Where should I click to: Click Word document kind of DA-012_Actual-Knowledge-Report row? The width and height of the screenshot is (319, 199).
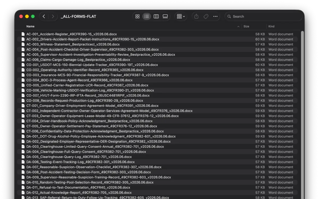(281, 193)
